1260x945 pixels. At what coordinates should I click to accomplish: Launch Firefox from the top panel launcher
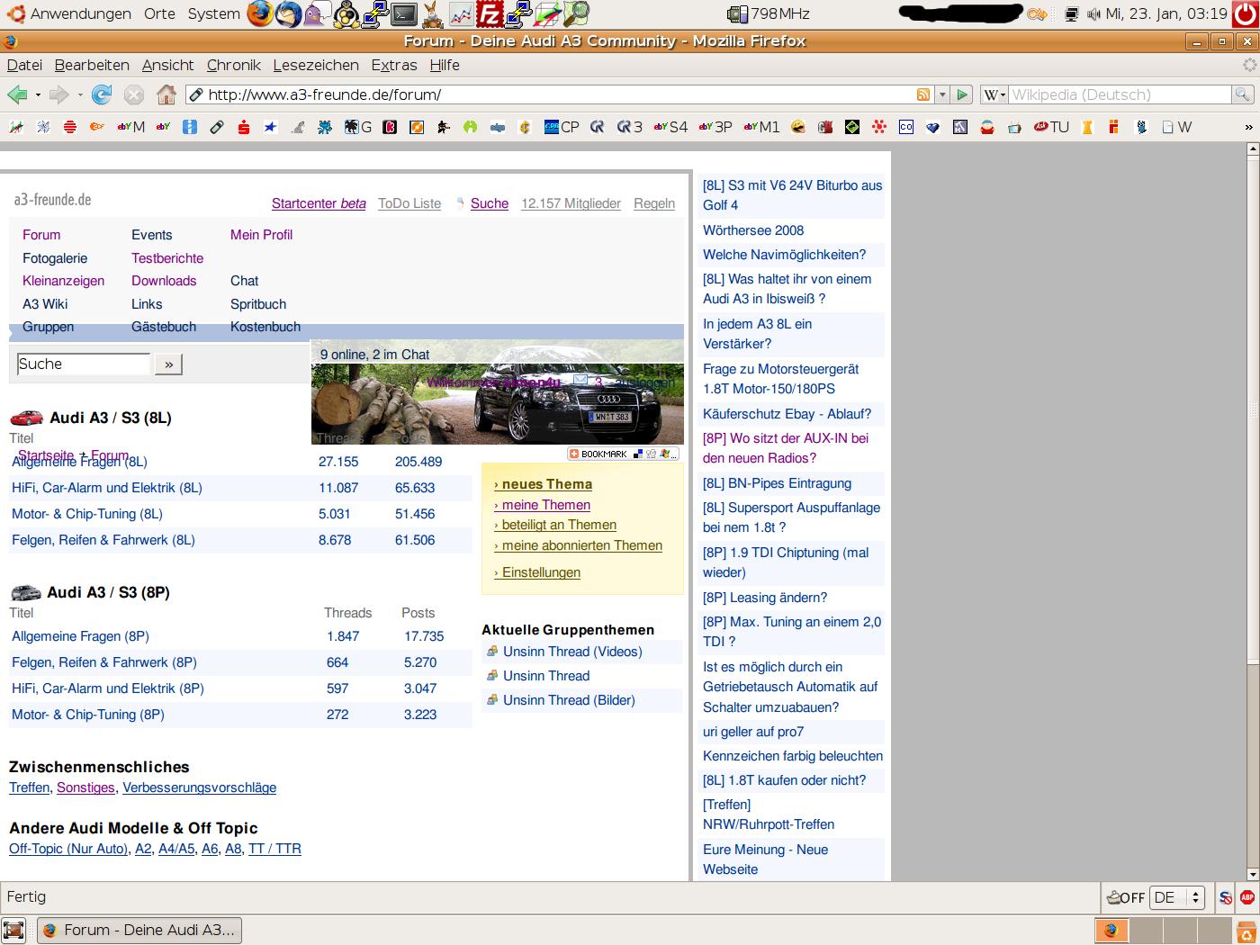click(260, 13)
